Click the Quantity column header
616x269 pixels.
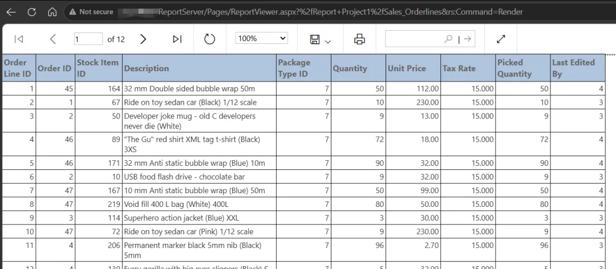click(358, 68)
